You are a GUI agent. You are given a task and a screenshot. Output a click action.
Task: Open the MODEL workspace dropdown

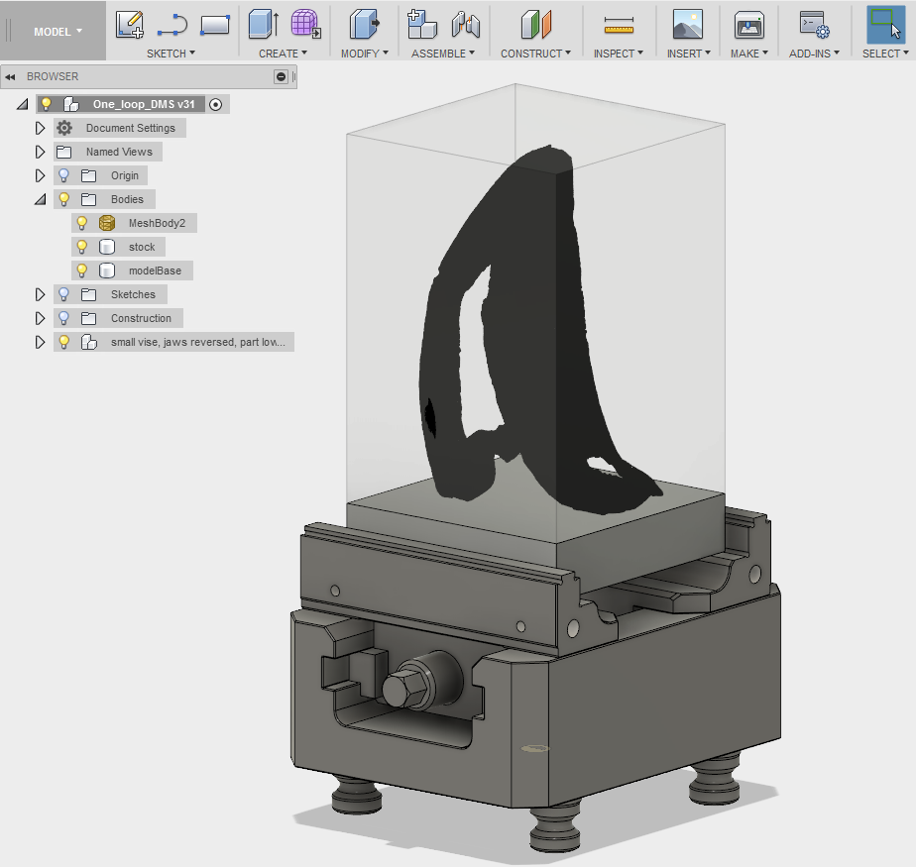click(x=57, y=32)
